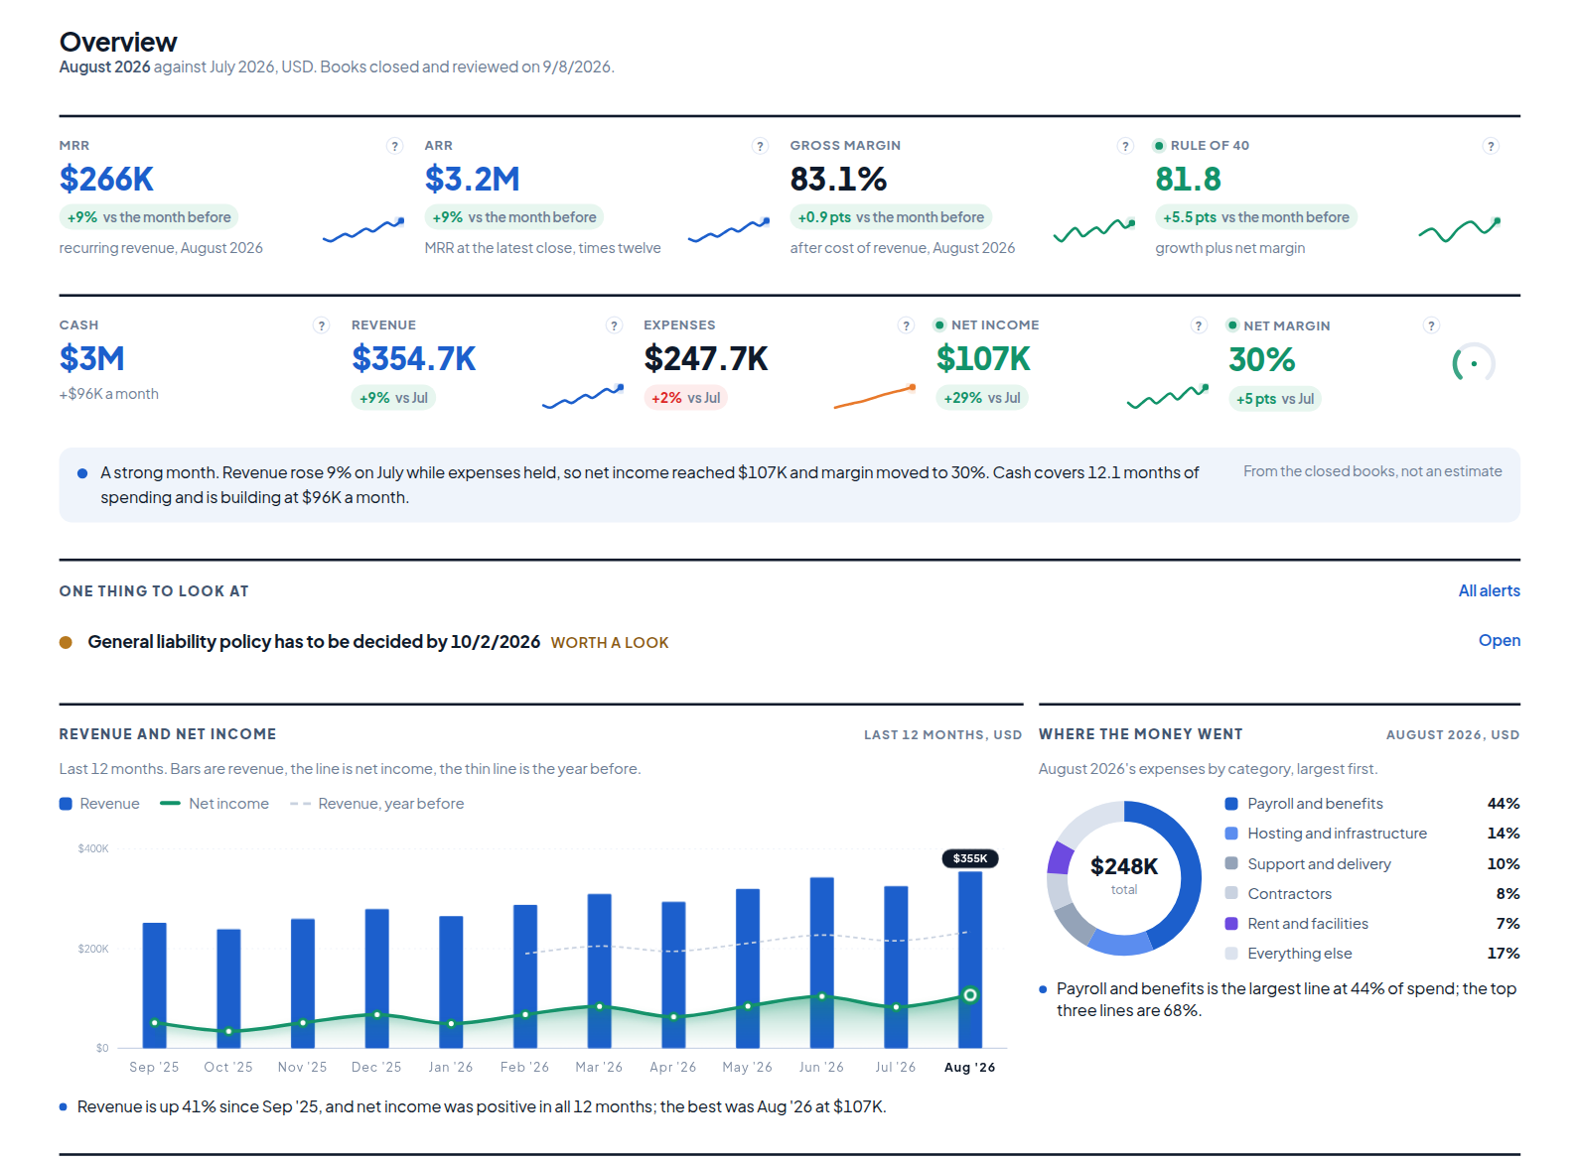1580x1161 pixels.
Task: Click the +5 pts vs Jul badge
Action: tap(1275, 399)
